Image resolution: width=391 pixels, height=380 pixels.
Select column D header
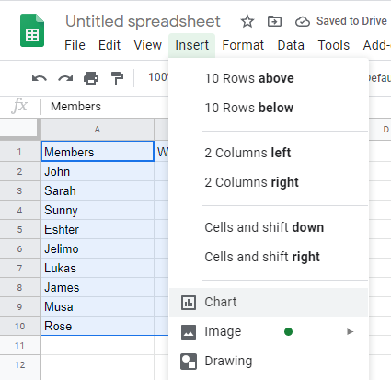(380, 130)
